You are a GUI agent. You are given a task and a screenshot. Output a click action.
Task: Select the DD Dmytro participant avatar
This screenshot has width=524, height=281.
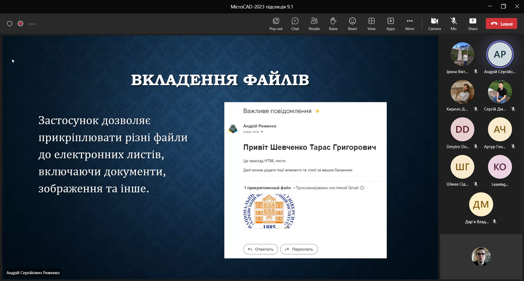tap(462, 129)
